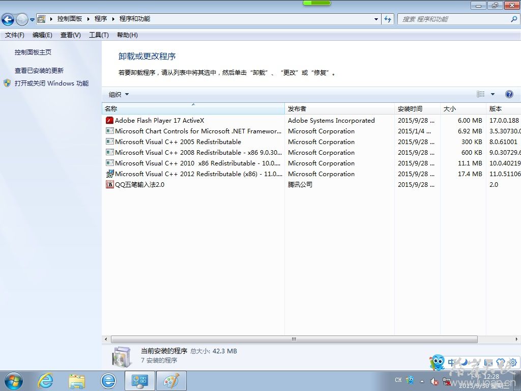Image resolution: width=521 pixels, height=391 pixels.
Task: Click the muted volume tray icon
Action: point(434,382)
